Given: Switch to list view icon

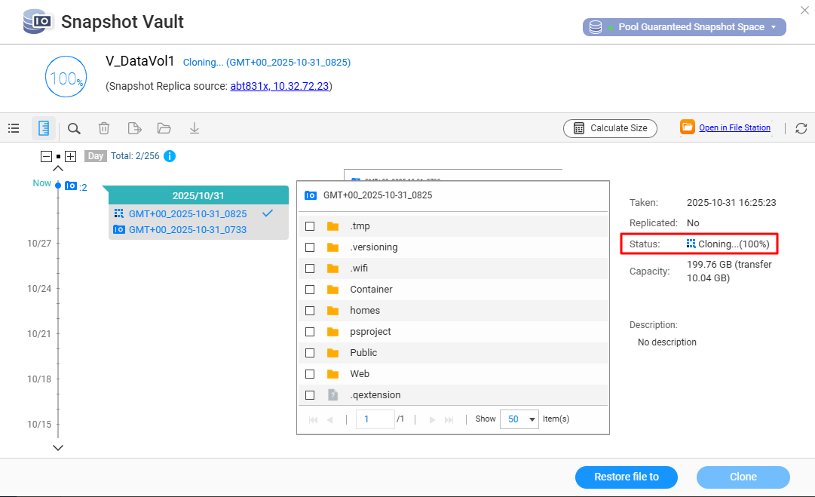Looking at the screenshot, I should [x=14, y=128].
